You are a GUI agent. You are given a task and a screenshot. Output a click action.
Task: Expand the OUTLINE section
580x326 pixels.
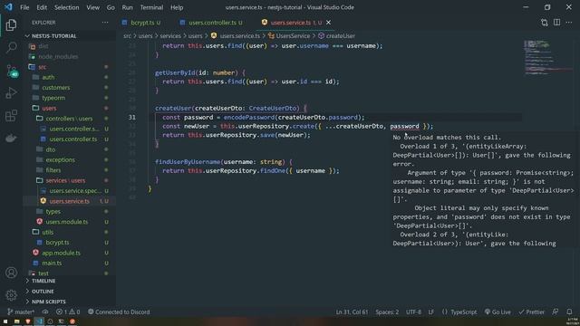tap(43, 292)
